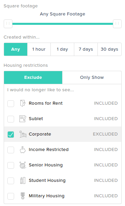Select the 30 days option
Screen dimensions: 125x206
pyautogui.click(x=110, y=49)
